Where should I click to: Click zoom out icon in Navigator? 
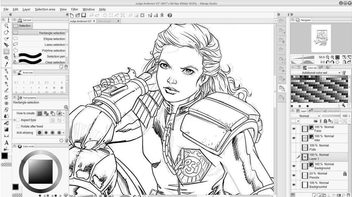pyautogui.click(x=328, y=57)
